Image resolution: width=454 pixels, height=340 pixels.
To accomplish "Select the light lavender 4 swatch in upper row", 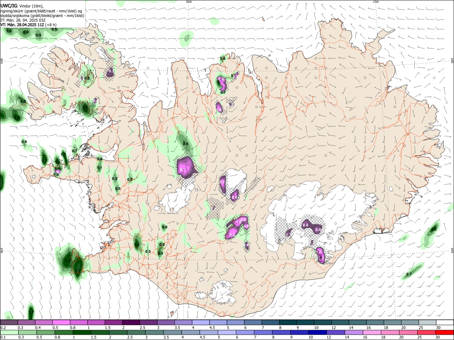I will click(200, 323).
